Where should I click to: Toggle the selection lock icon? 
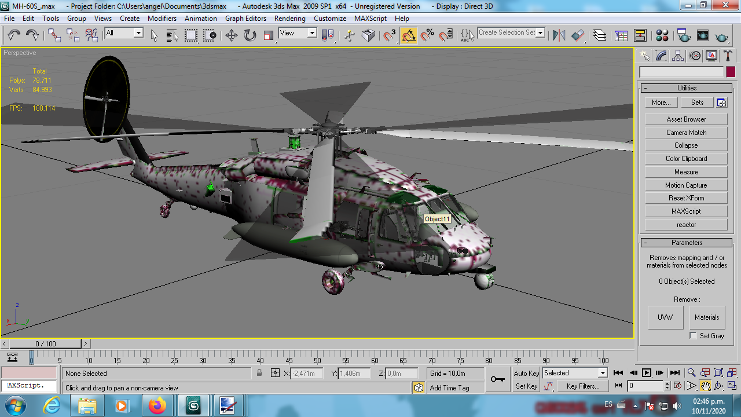point(259,374)
